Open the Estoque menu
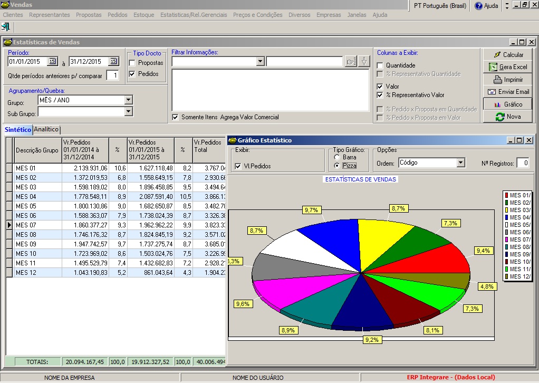The height and width of the screenshot is (383, 539). point(143,15)
